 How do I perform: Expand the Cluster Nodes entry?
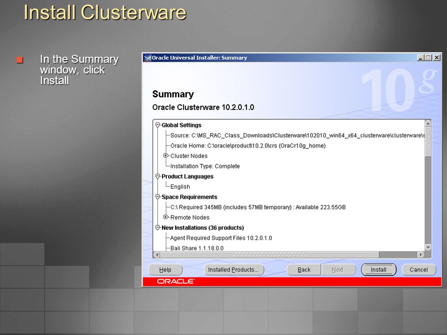pyautogui.click(x=166, y=155)
